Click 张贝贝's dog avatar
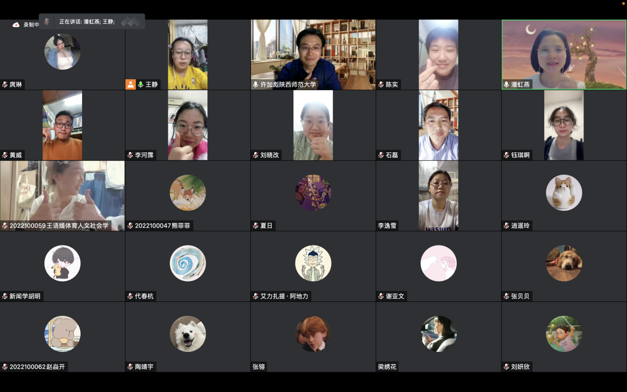The height and width of the screenshot is (392, 627). click(564, 263)
